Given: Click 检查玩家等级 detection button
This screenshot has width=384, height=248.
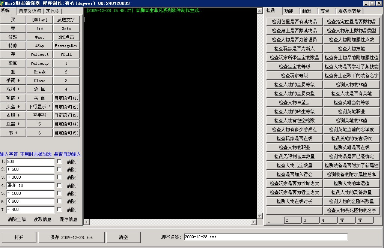Looking at the screenshot, I should point(294,75).
